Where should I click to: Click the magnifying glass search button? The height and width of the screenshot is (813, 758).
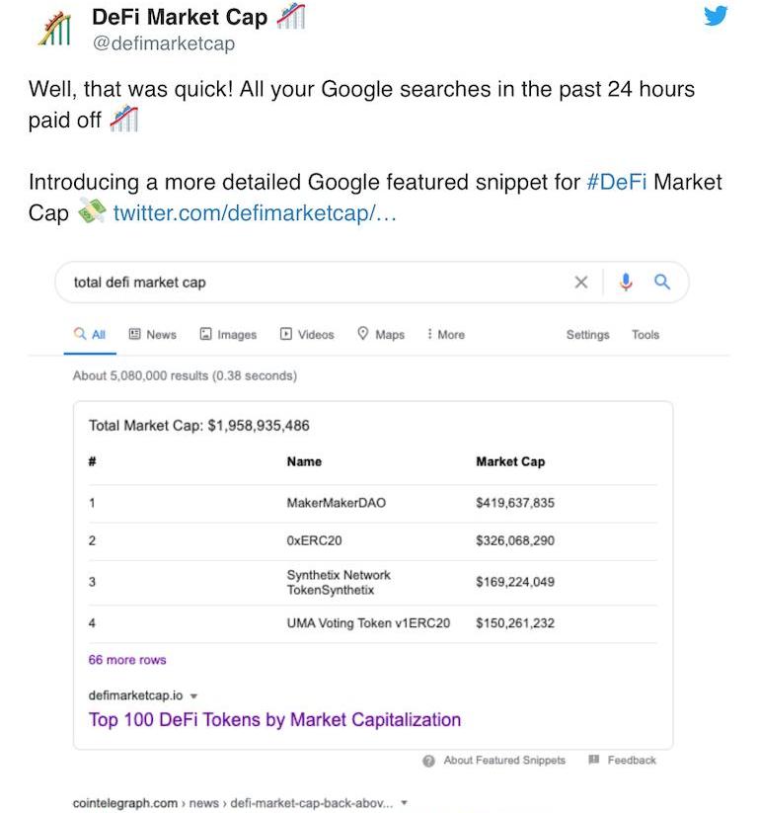click(x=662, y=283)
